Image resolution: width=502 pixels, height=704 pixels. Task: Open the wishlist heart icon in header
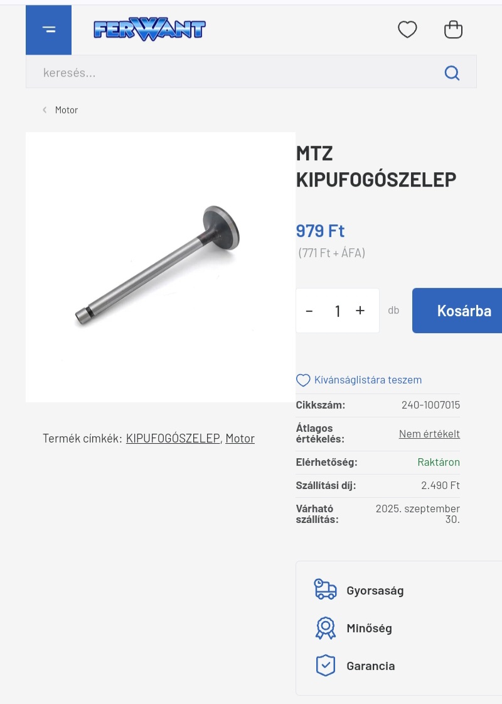(407, 30)
